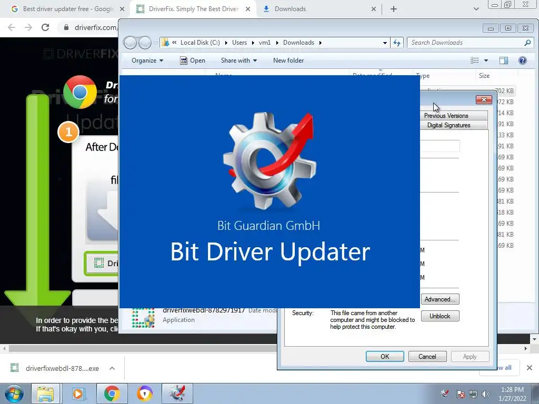Close the Properties dialog with the red X
This screenshot has width=539, height=404.
point(484,99)
